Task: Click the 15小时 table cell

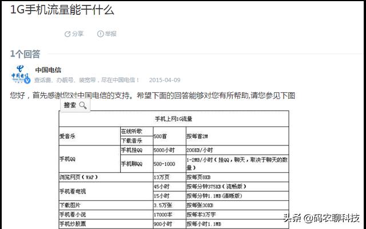Action: coord(169,196)
